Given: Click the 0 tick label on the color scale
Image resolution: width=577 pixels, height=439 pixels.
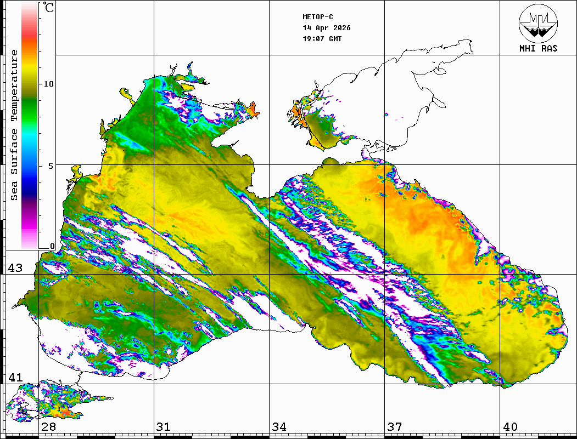Looking at the screenshot, I should coord(52,246).
